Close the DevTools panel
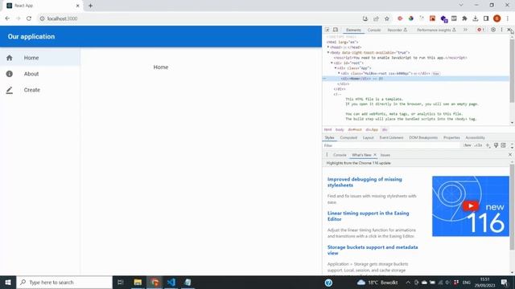This screenshot has height=289, width=515. tap(509, 30)
